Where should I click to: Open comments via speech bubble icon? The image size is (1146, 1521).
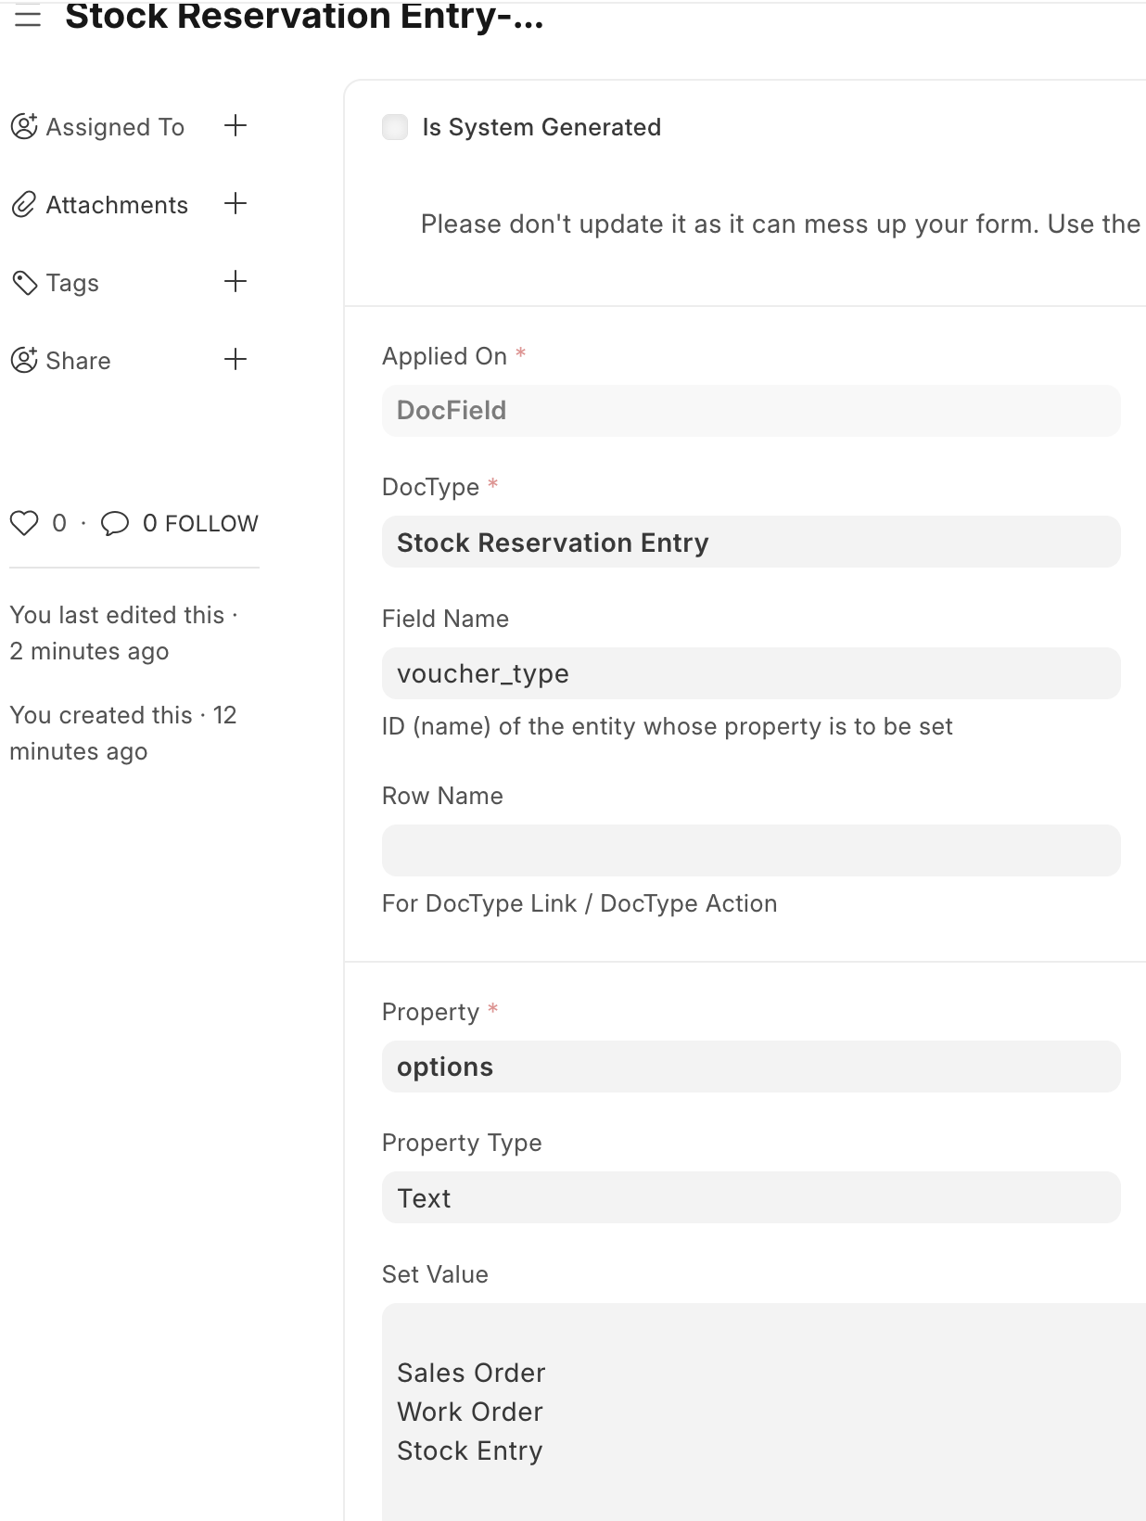(115, 523)
